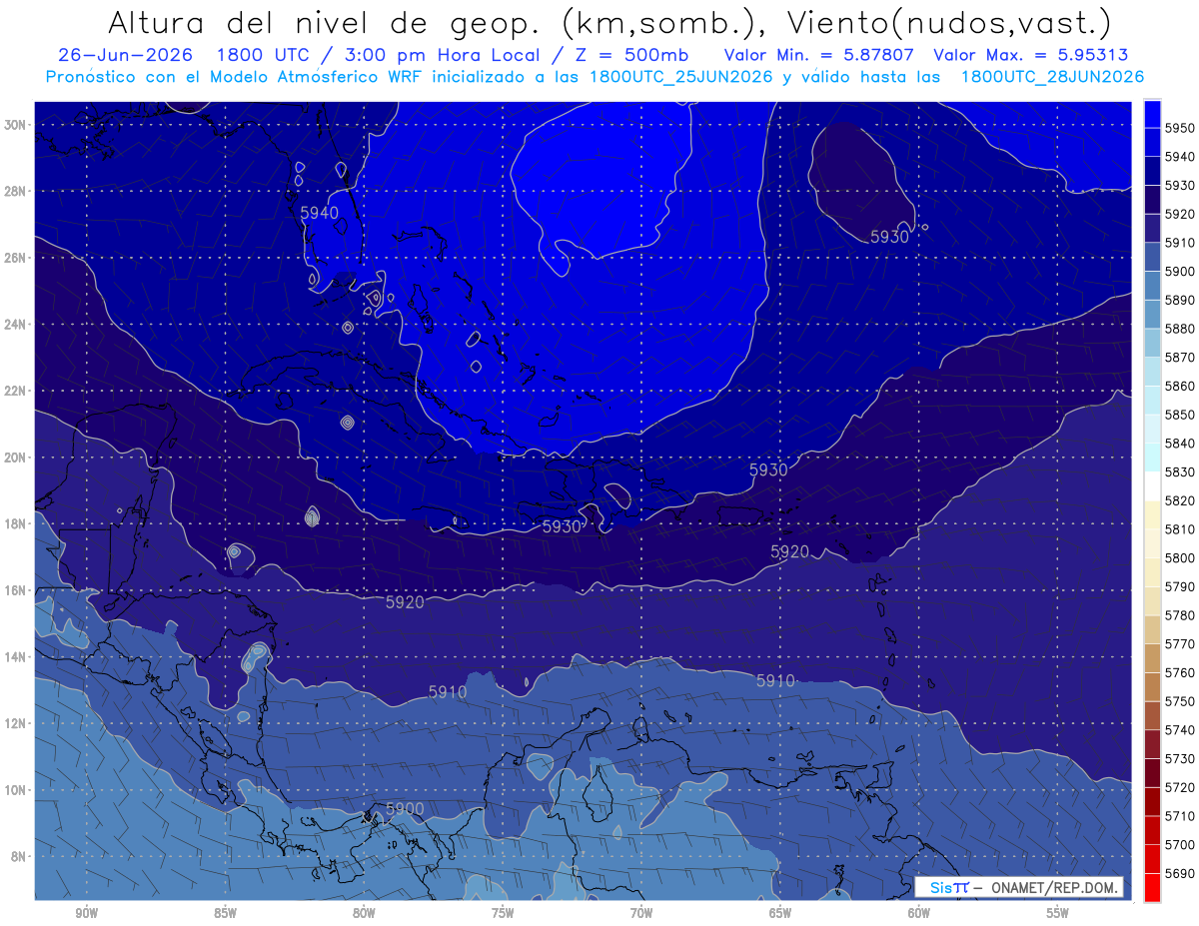Click the '20N' latitude axis label
The width and height of the screenshot is (1199, 926).
point(17,457)
